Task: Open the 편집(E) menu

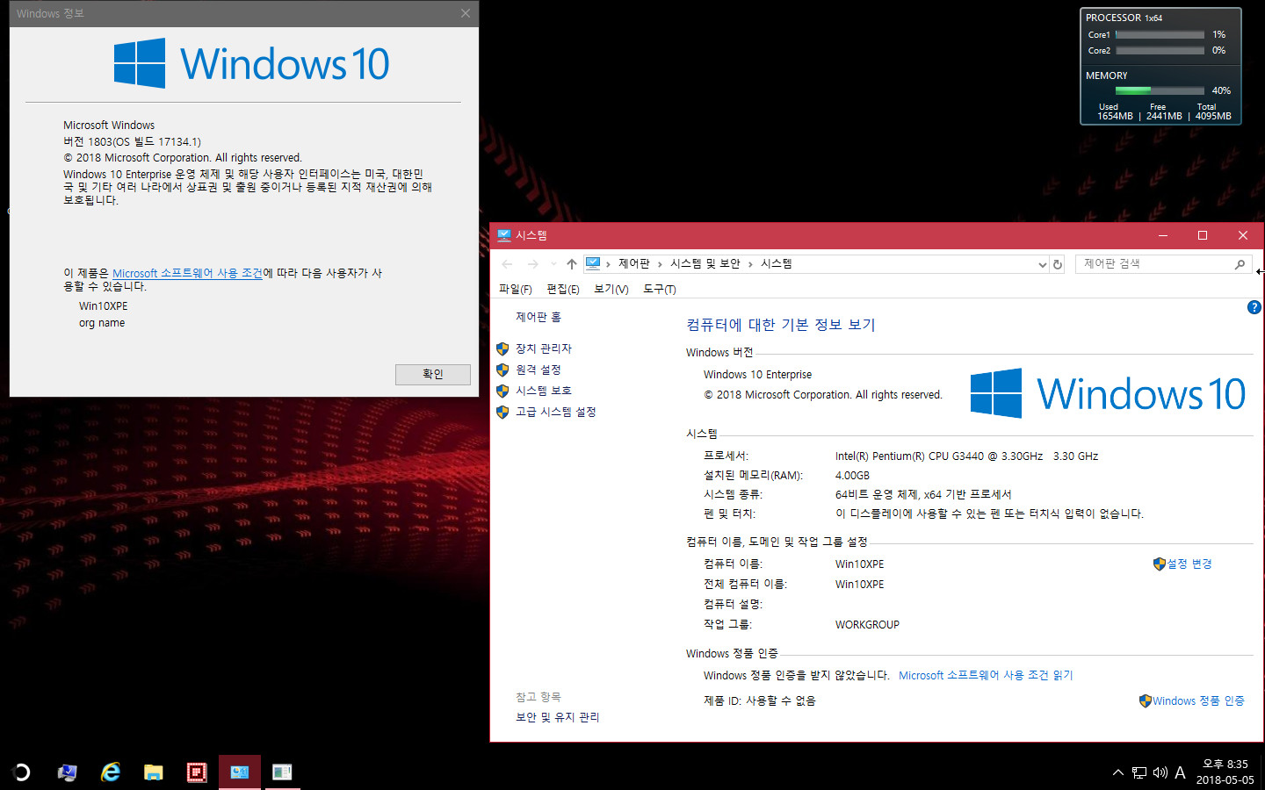Action: click(563, 289)
